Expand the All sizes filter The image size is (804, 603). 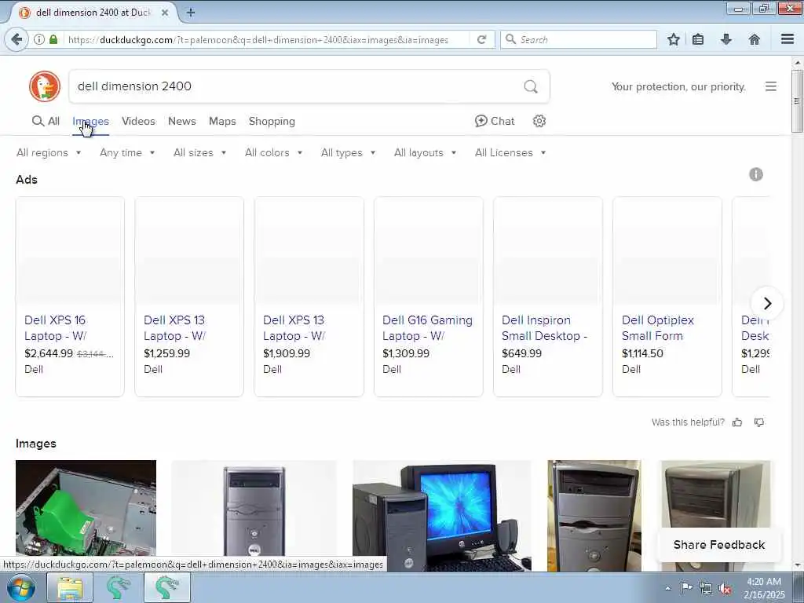tap(200, 153)
